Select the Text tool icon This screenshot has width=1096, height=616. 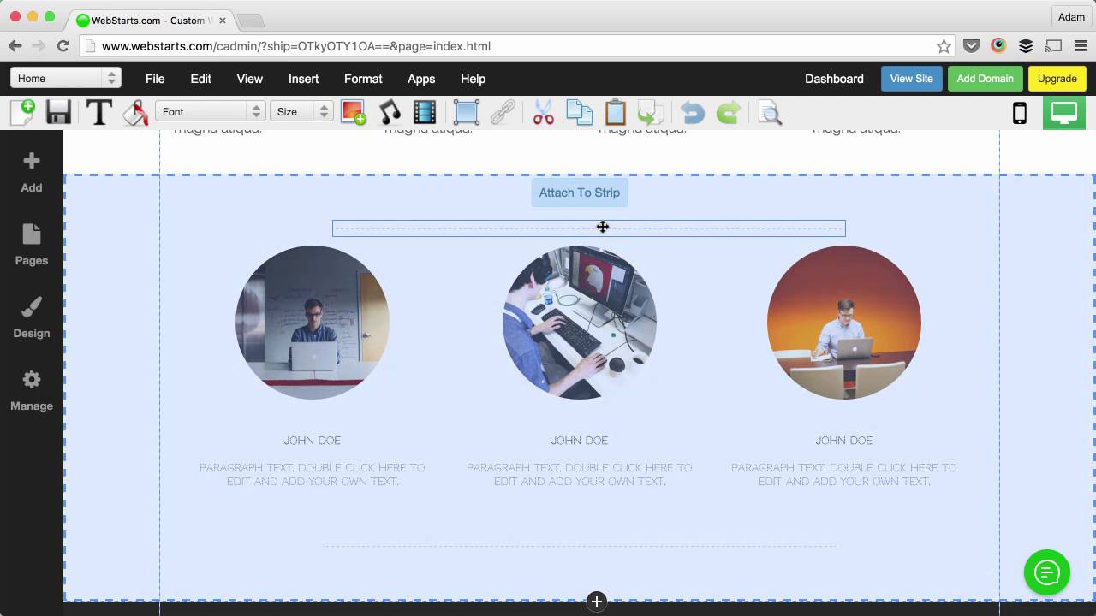click(x=99, y=112)
